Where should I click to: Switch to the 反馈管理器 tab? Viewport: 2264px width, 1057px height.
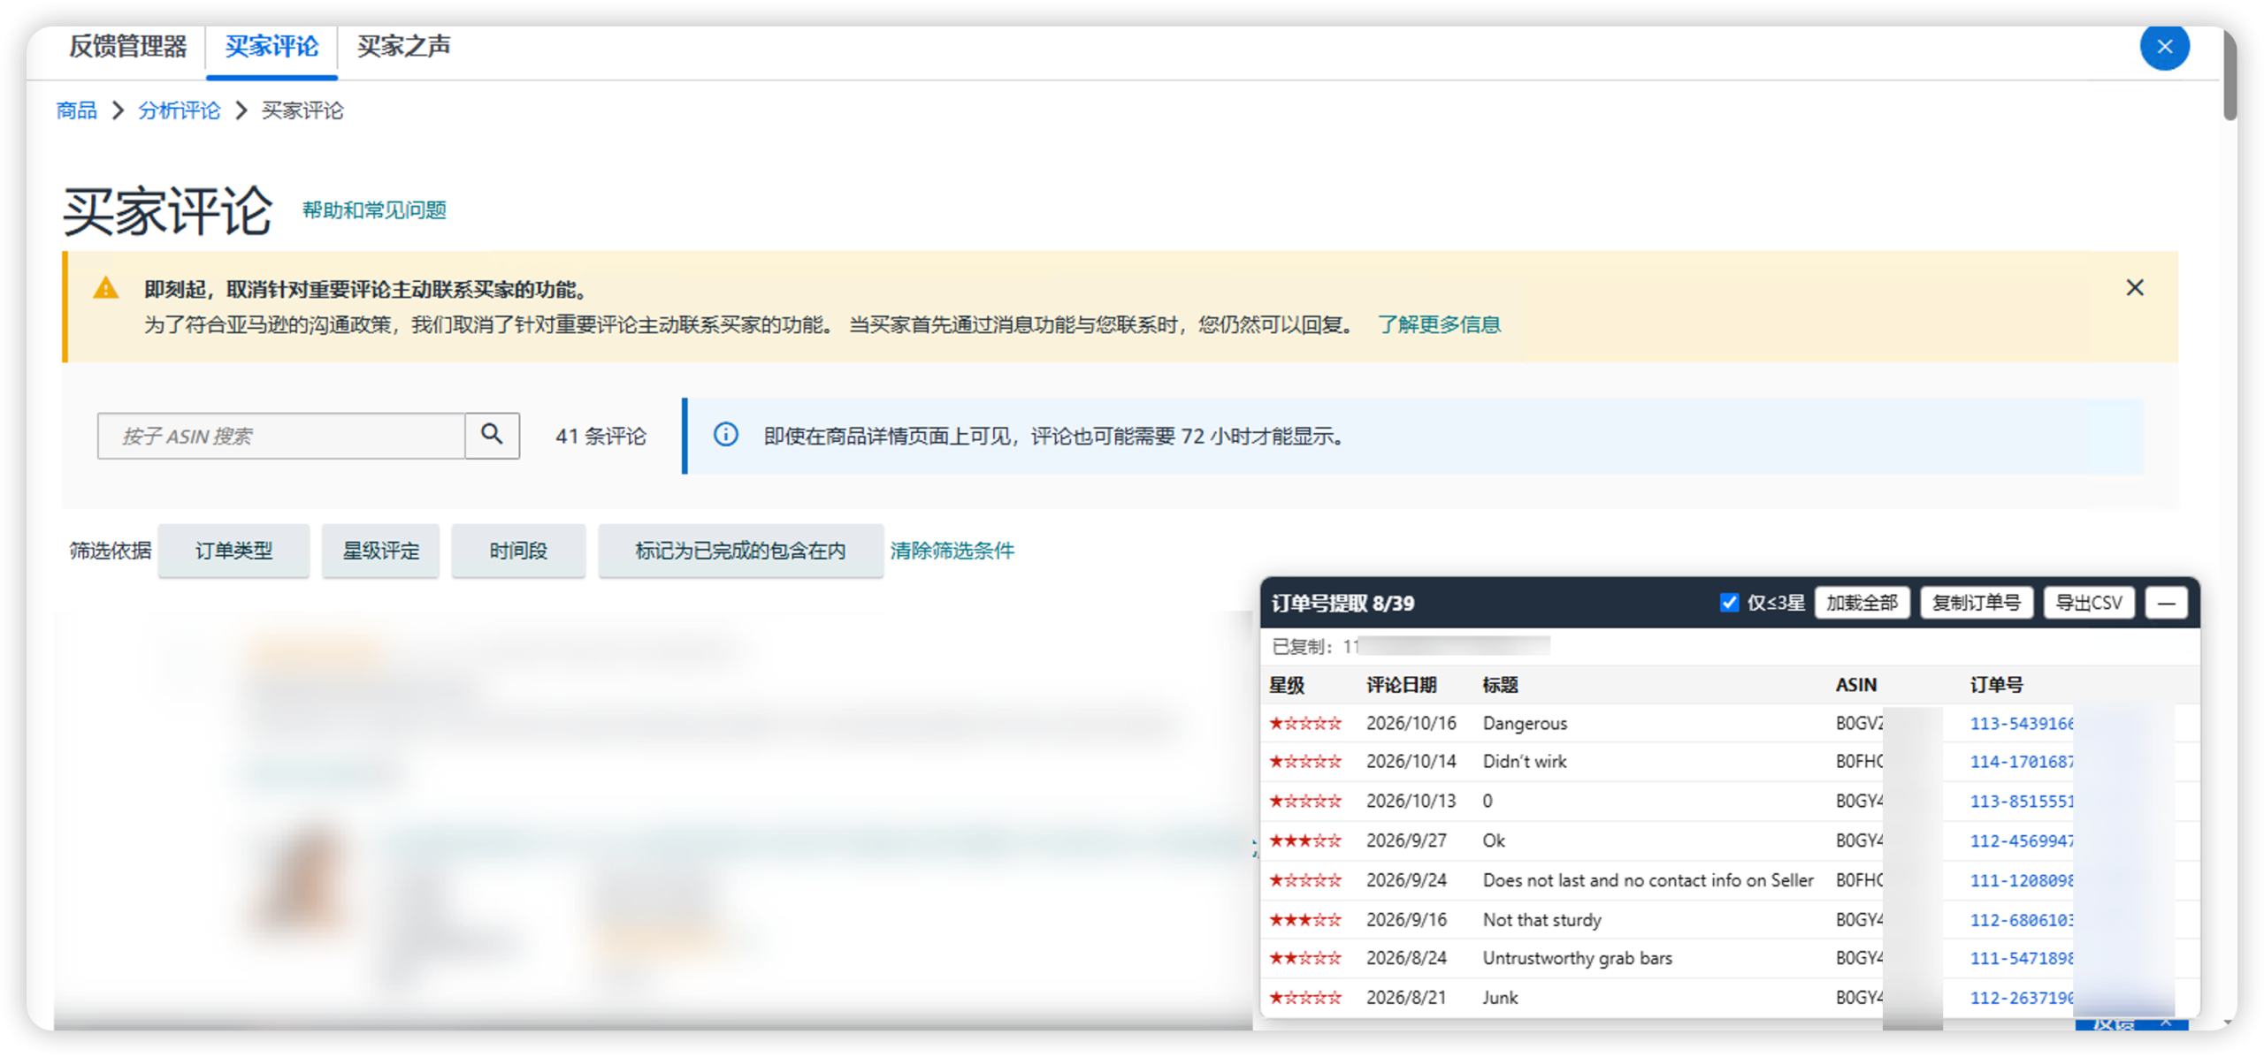(127, 46)
